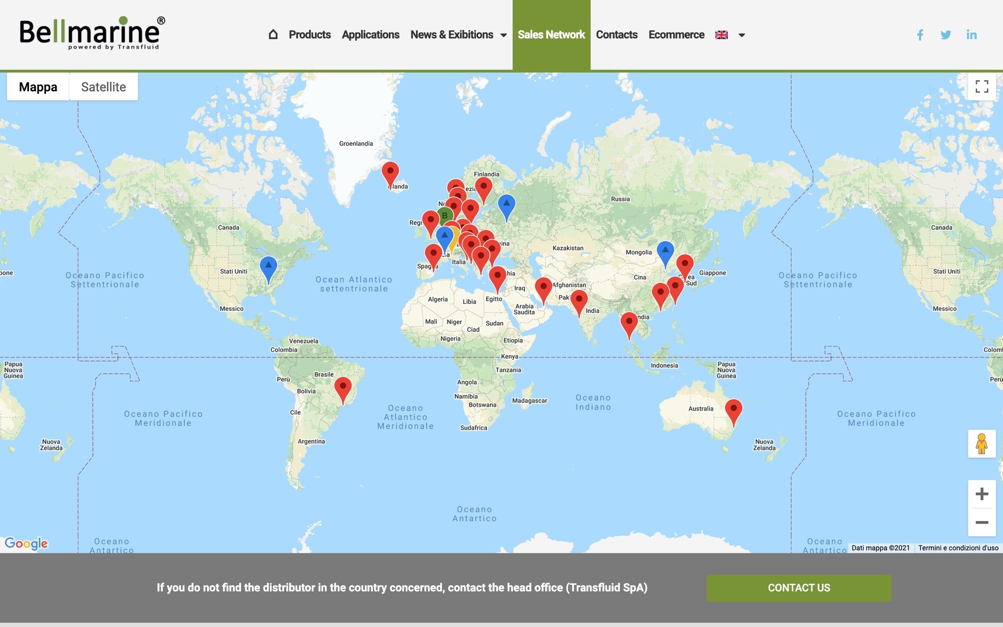The height and width of the screenshot is (627, 1003).
Task: Click the Argentina map label
Action: pyautogui.click(x=311, y=441)
